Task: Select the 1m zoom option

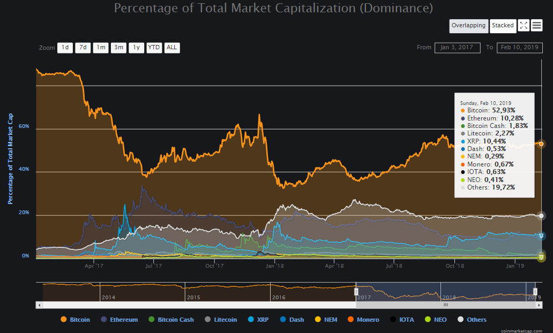Action: (x=100, y=48)
